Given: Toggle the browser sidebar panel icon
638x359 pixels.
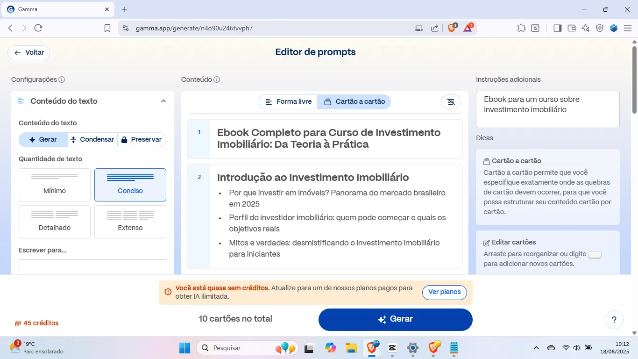Looking at the screenshot, I should tap(557, 28).
